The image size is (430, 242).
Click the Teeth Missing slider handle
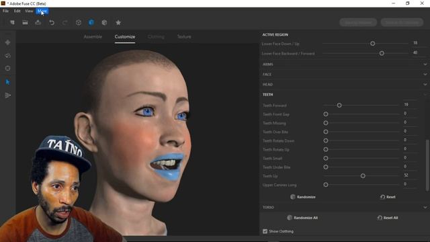tap(325, 123)
